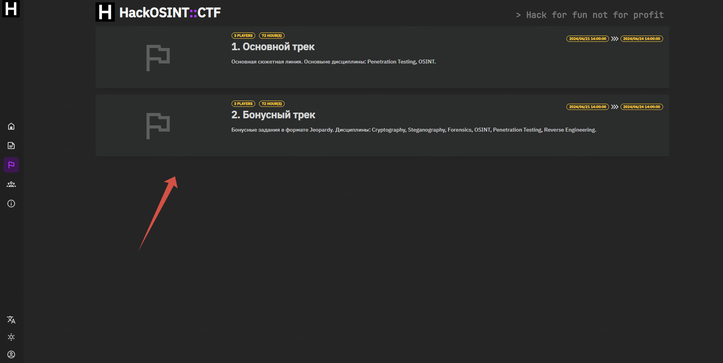Screen dimensions: 723x363
Task: Click the info circle icon
Action: click(x=11, y=204)
